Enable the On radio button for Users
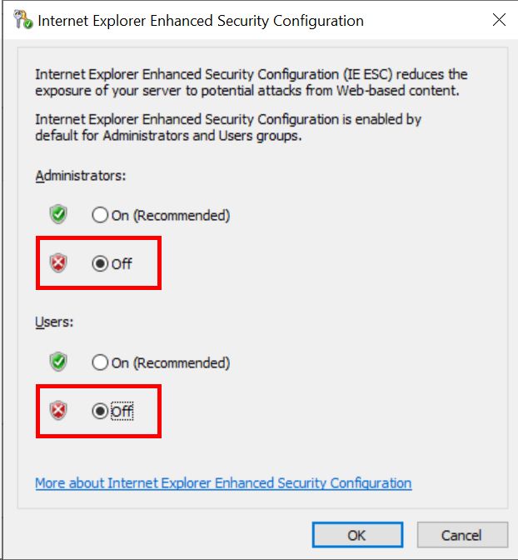The width and height of the screenshot is (518, 560). point(100,363)
